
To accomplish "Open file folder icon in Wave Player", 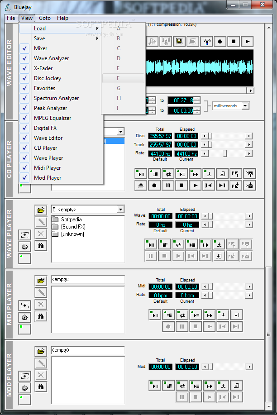I will [x=41, y=210].
